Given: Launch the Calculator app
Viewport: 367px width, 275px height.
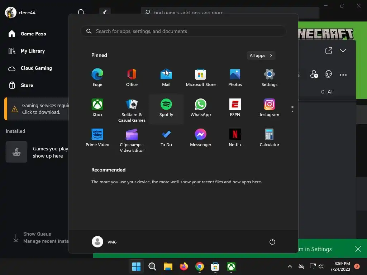Looking at the screenshot, I should tap(270, 138).
